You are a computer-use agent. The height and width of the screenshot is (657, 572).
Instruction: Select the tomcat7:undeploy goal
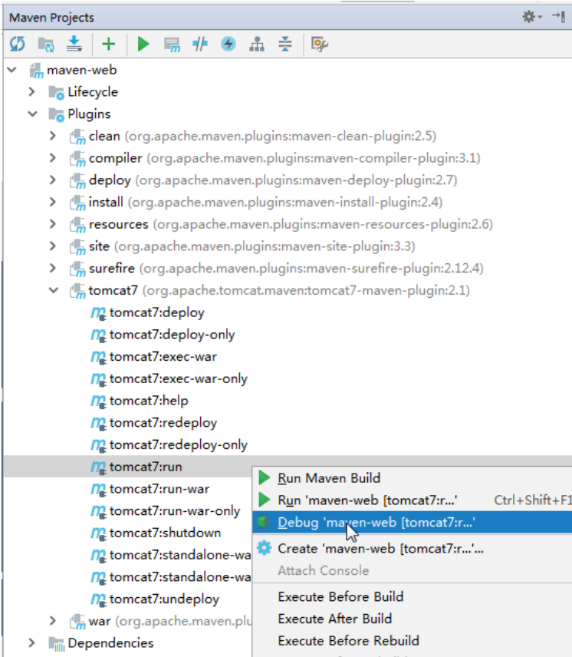(164, 599)
